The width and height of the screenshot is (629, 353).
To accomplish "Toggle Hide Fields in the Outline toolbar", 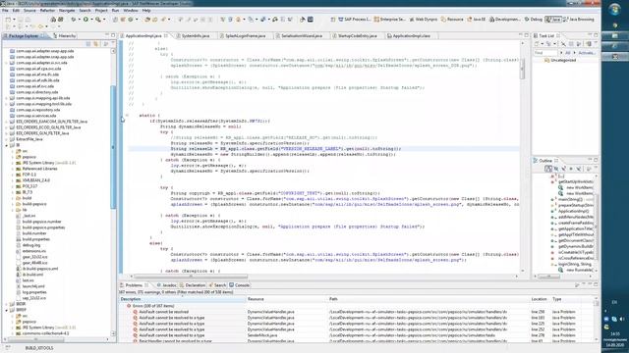I will click(x=555, y=169).
